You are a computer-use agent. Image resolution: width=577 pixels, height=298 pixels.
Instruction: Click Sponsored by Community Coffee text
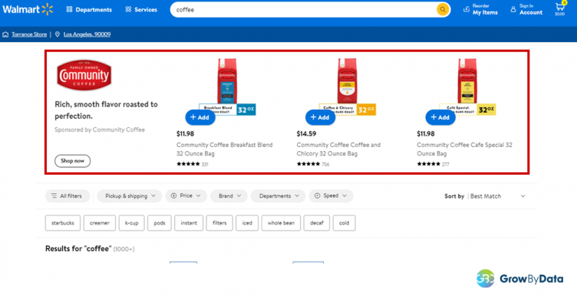pos(100,129)
